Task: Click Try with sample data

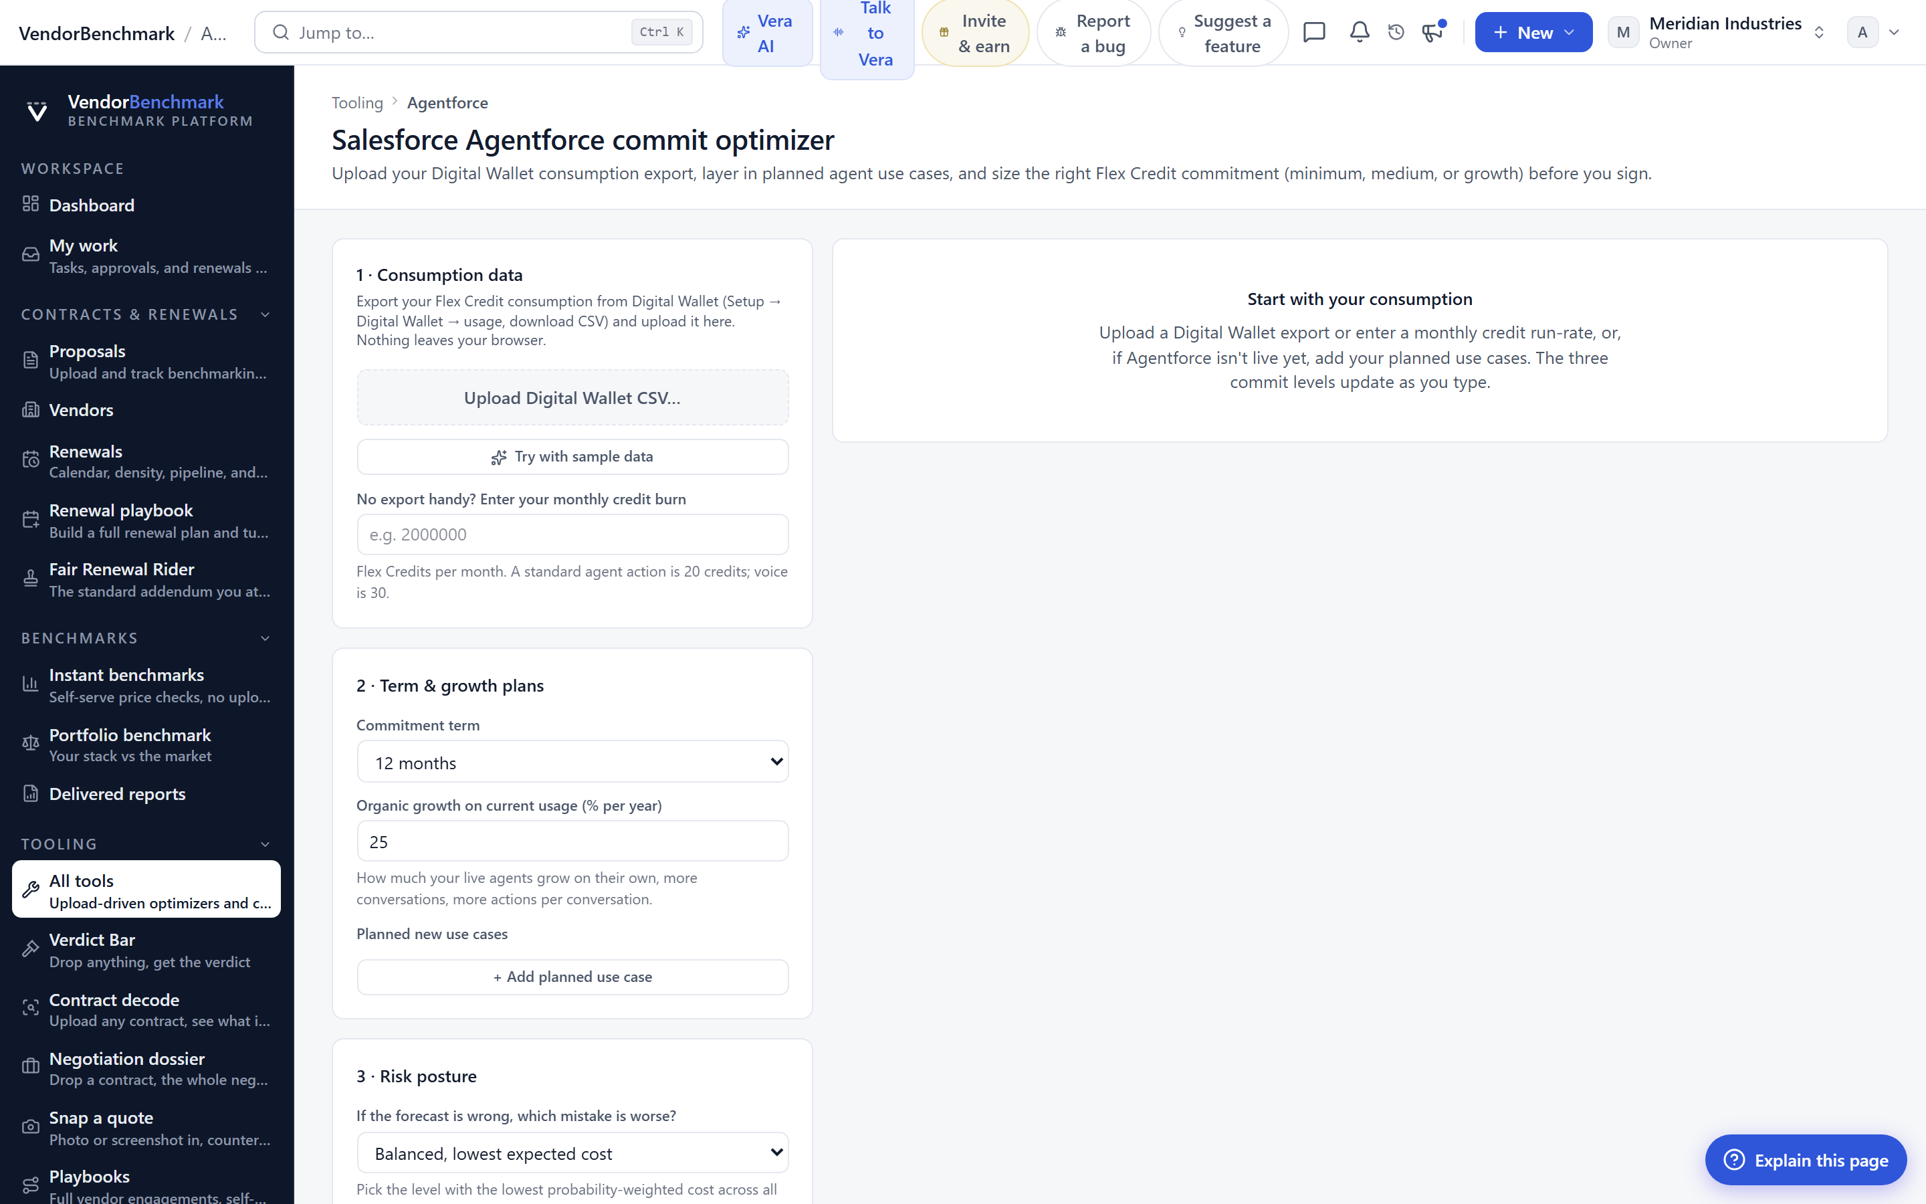Action: coord(572,456)
